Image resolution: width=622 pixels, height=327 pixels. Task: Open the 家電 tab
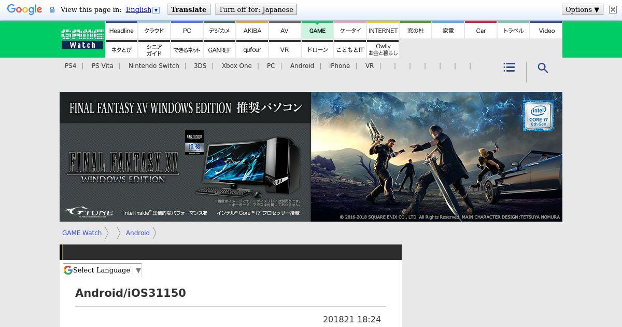point(448,31)
